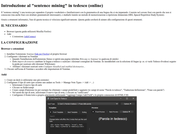Click "Browser (questa guida utilizzerà Mozilla Firefox)" item
Screen dimensions: 179x134
click(x=29, y=31)
